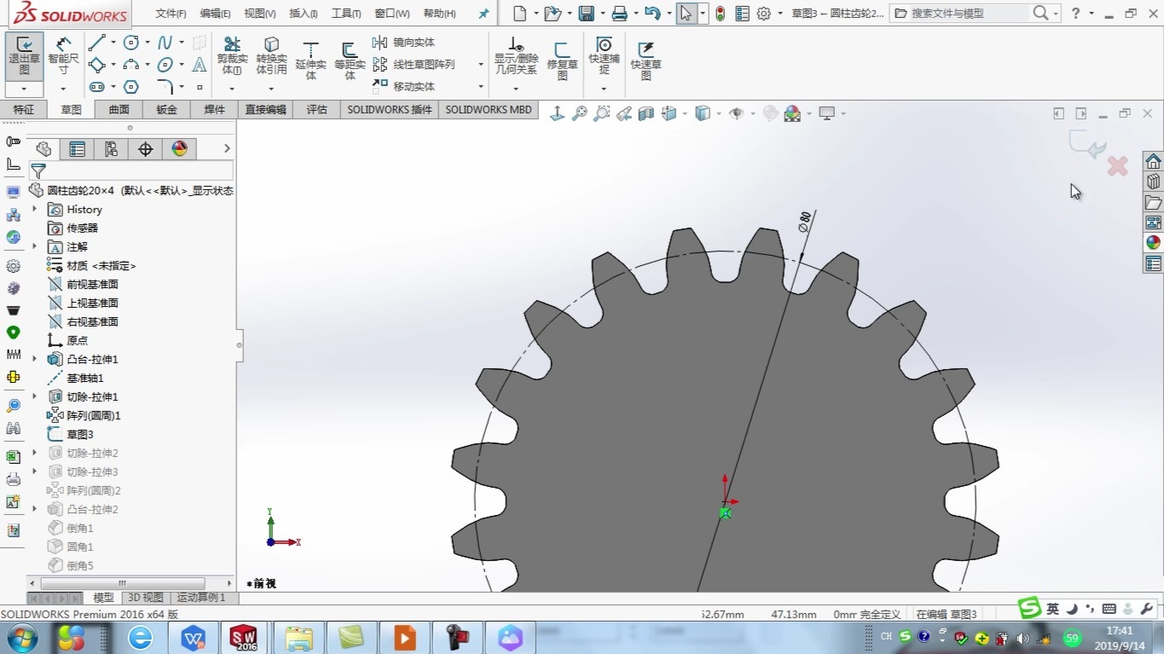The width and height of the screenshot is (1164, 654).
Task: Select the Spline sketch tool
Action: coord(165,43)
